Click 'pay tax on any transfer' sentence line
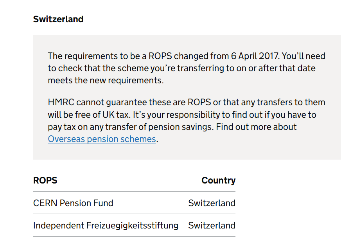 pyautogui.click(x=172, y=127)
